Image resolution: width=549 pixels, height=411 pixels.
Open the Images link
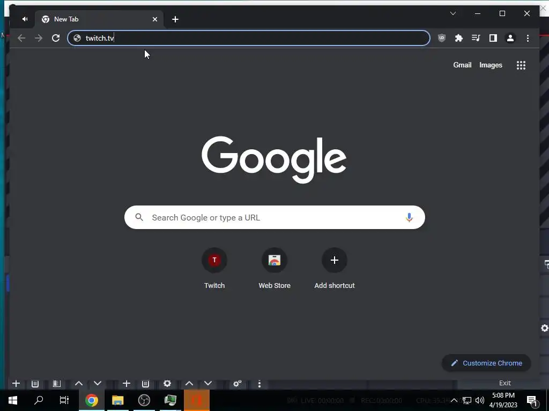pos(491,65)
